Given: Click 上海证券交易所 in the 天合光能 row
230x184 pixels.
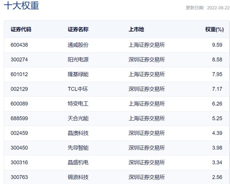Looking at the screenshot, I should [x=146, y=118].
